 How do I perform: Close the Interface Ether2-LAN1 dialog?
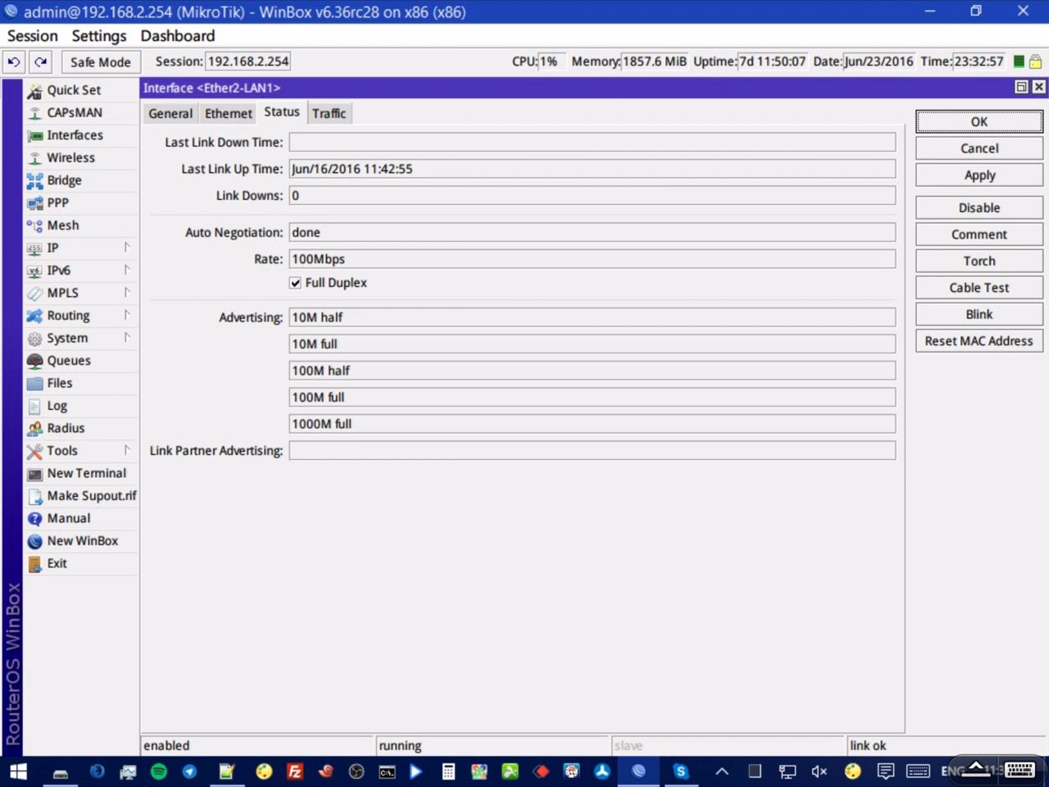1038,87
